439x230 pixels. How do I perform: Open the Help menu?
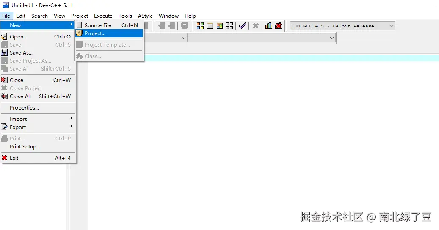click(190, 16)
